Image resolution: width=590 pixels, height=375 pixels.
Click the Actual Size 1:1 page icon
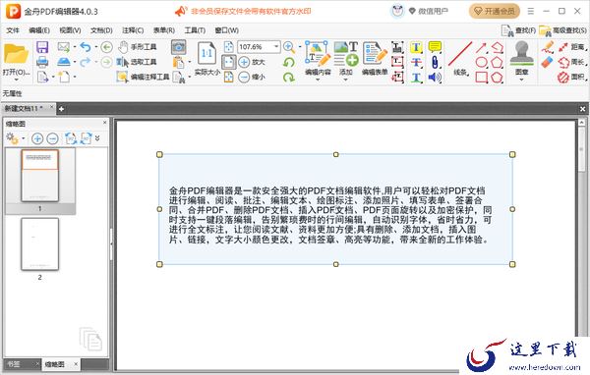click(206, 53)
